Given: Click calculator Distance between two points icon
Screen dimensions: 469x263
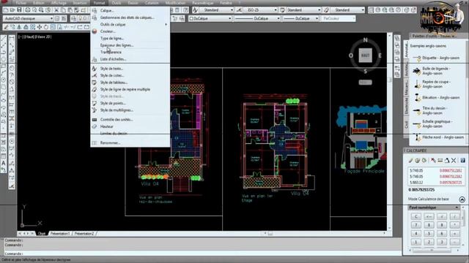Looking at the screenshot, I should 440,161.
